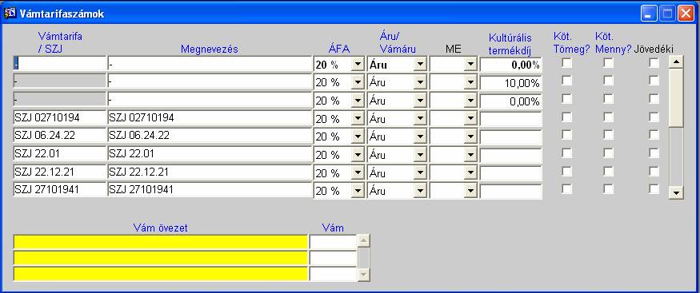700x293 pixels.
Task: Open ÁFA dropdown in SZJ 02710194 row
Action: pos(358,119)
